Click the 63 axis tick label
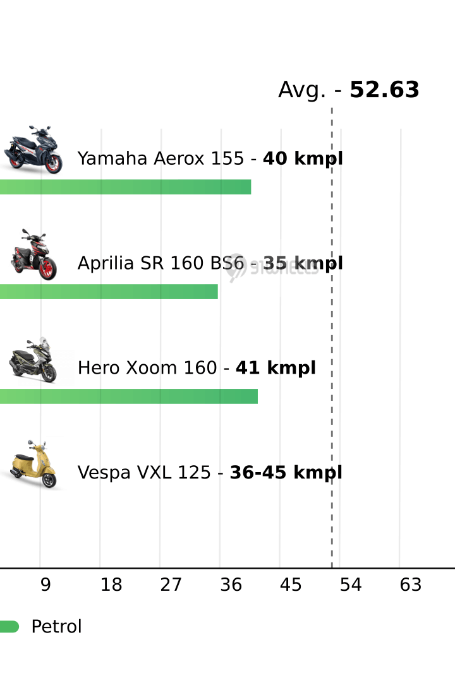 pos(410,585)
